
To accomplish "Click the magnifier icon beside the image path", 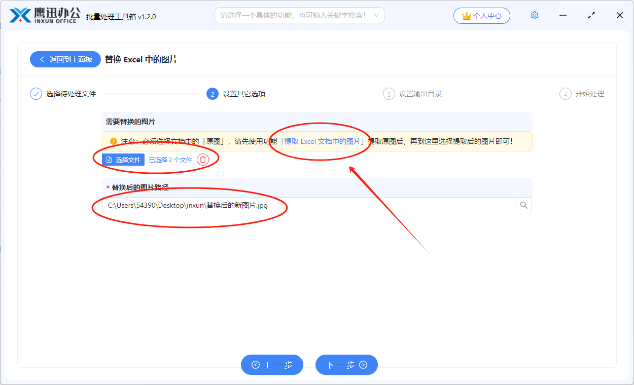I will tap(523, 205).
